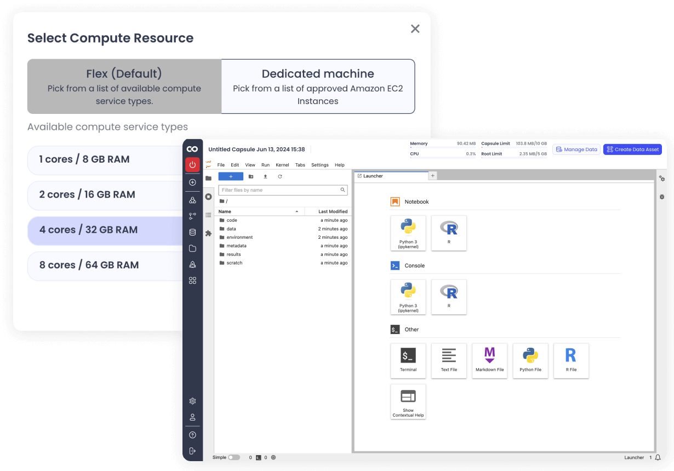Click the upload files icon

click(265, 176)
